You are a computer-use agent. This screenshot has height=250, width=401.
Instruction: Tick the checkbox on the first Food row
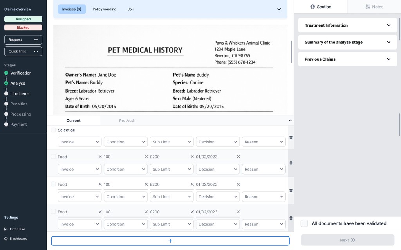click(x=53, y=156)
